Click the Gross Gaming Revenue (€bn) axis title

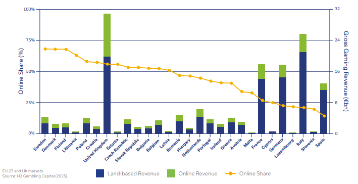tap(346, 71)
